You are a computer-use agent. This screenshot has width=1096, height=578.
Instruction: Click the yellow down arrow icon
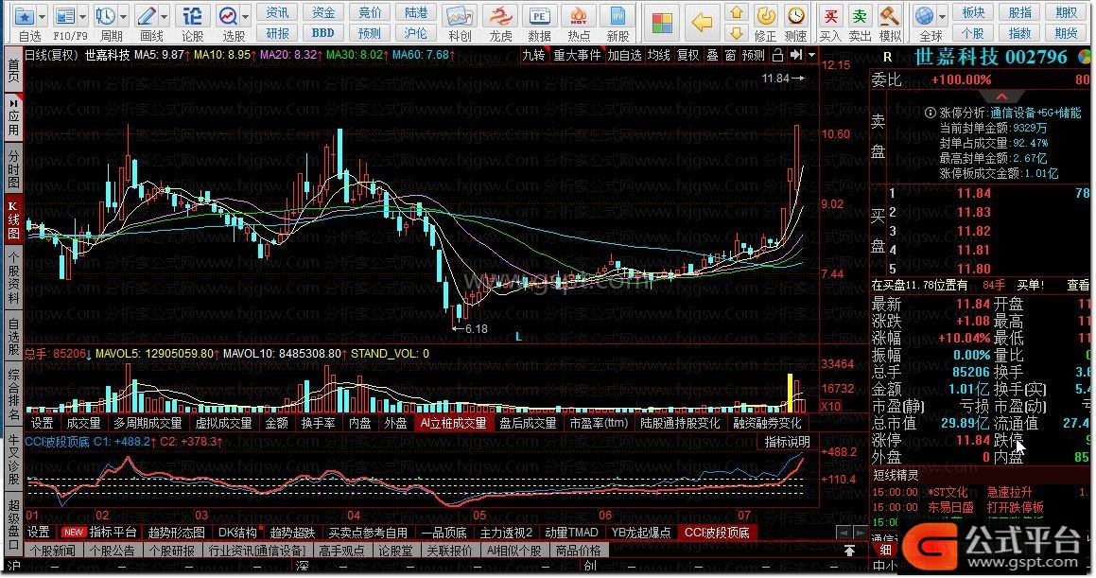coord(736,32)
